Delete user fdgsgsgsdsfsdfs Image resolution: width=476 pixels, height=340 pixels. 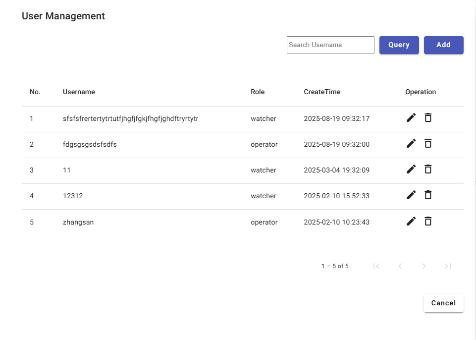point(428,143)
